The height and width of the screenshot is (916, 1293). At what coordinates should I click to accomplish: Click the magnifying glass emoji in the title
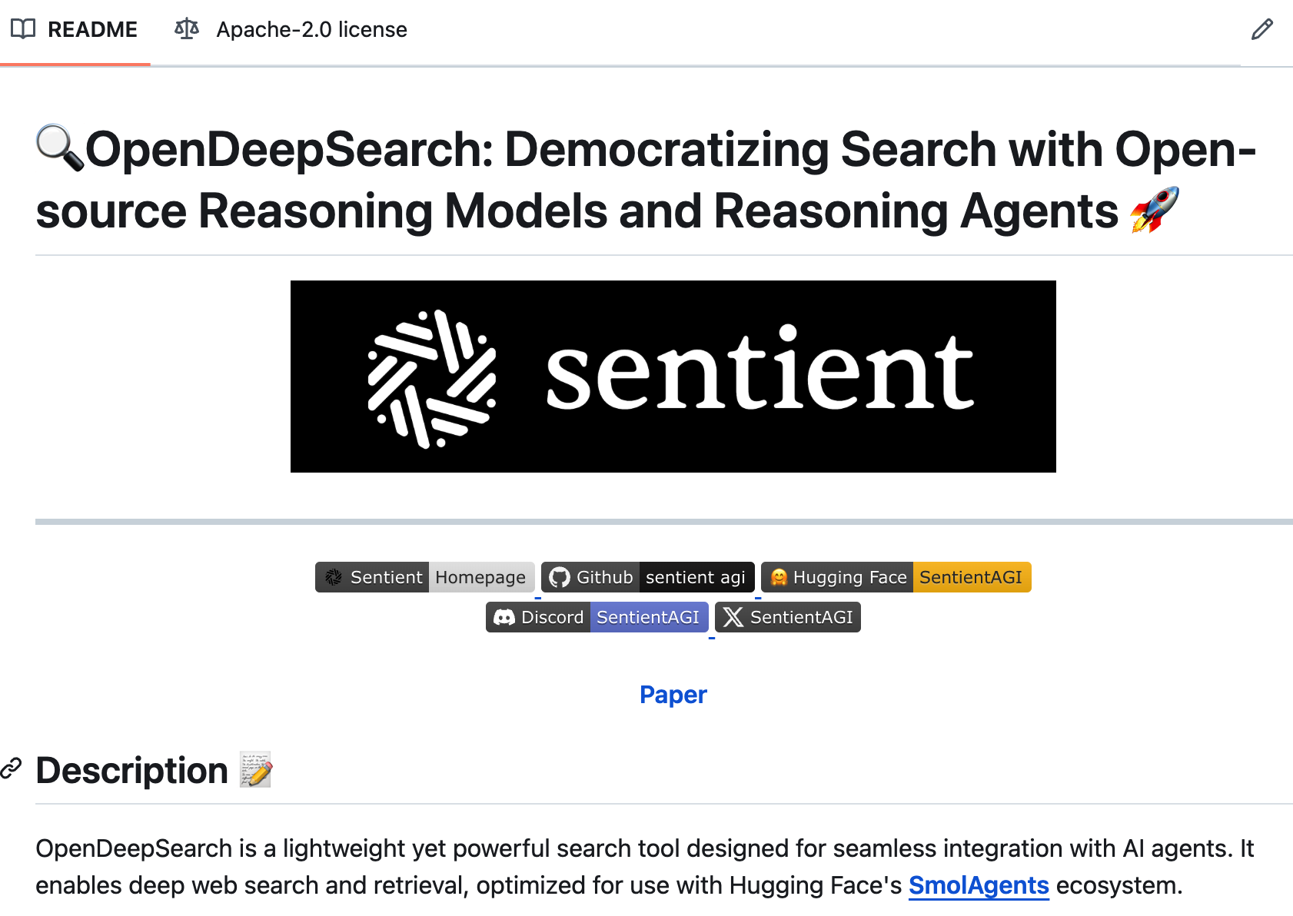[61, 148]
